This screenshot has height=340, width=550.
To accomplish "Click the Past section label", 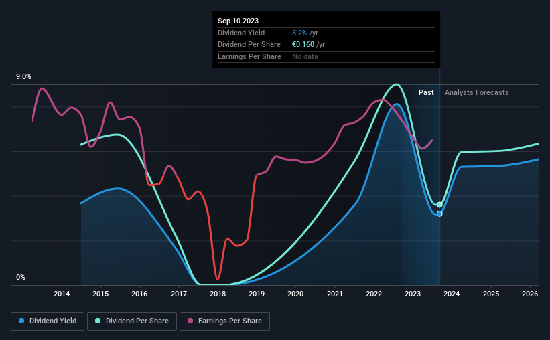I will coord(426,92).
